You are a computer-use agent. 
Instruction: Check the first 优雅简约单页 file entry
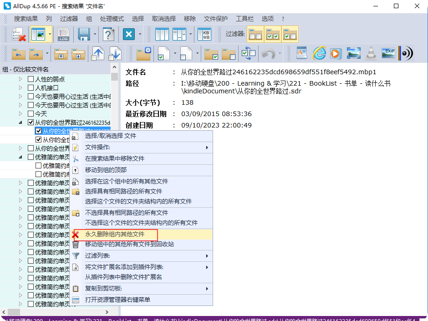[x=39, y=165]
